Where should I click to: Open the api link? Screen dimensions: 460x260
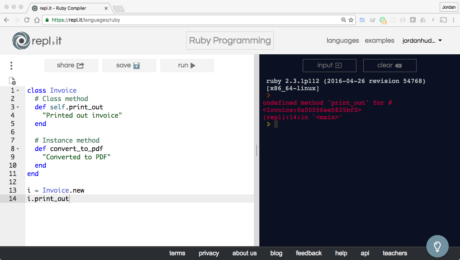(365, 253)
